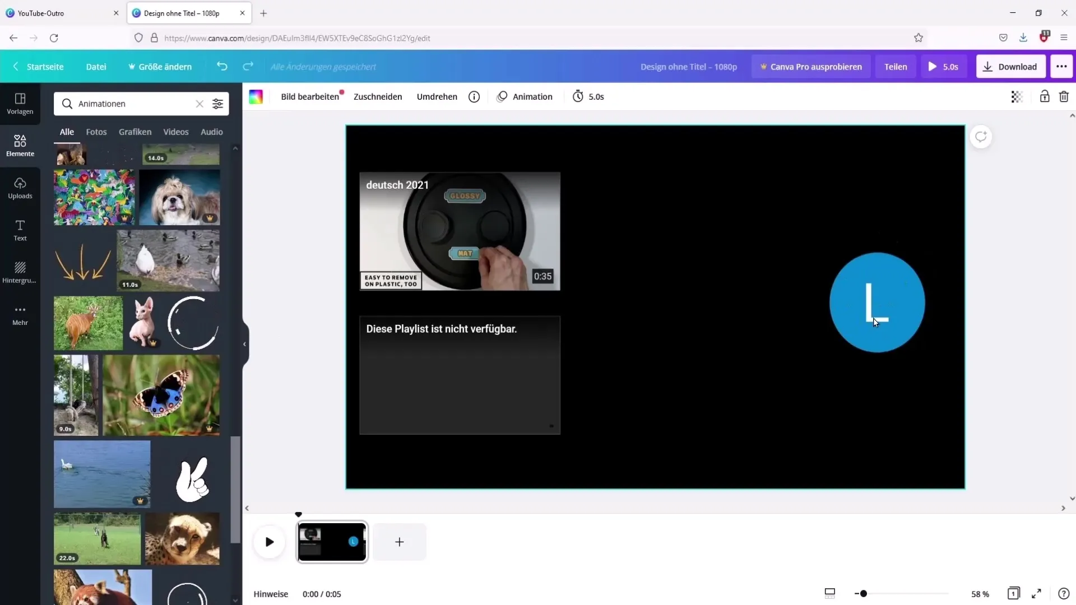Play the timeline from the play button
Viewport: 1076px width, 605px height.
(x=270, y=542)
